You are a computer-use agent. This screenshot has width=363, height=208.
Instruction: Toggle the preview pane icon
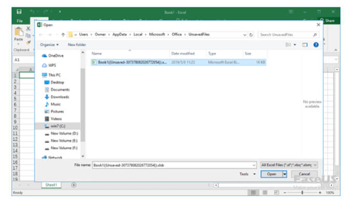[x=305, y=44]
